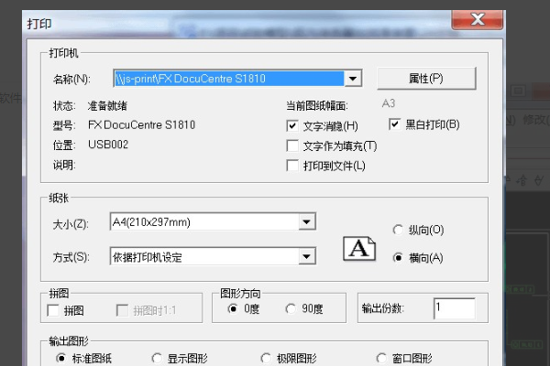
Task: Click the 输出份数 copies input field
Action: point(455,308)
